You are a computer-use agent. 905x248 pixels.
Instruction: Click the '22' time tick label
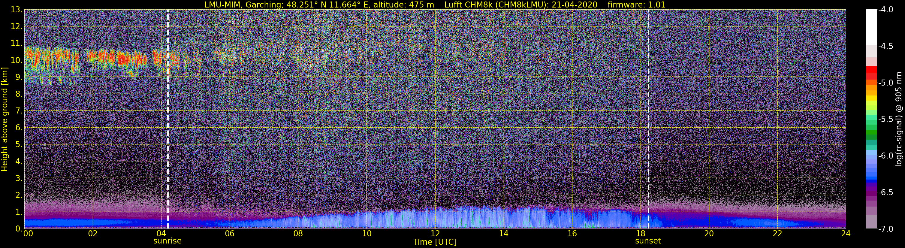(x=777, y=234)
